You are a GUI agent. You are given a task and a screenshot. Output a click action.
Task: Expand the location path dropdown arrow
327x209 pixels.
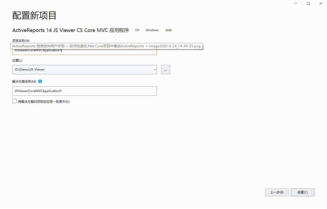155,70
